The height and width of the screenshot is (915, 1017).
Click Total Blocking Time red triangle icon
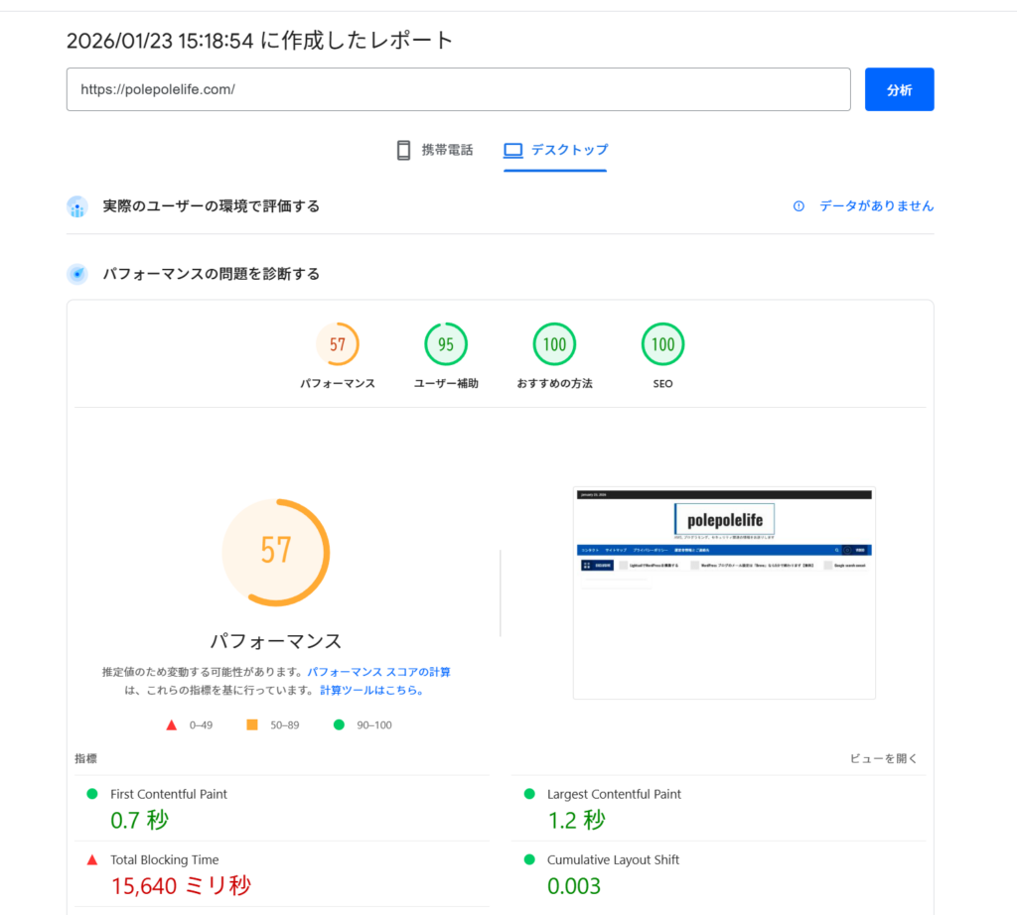click(92, 859)
